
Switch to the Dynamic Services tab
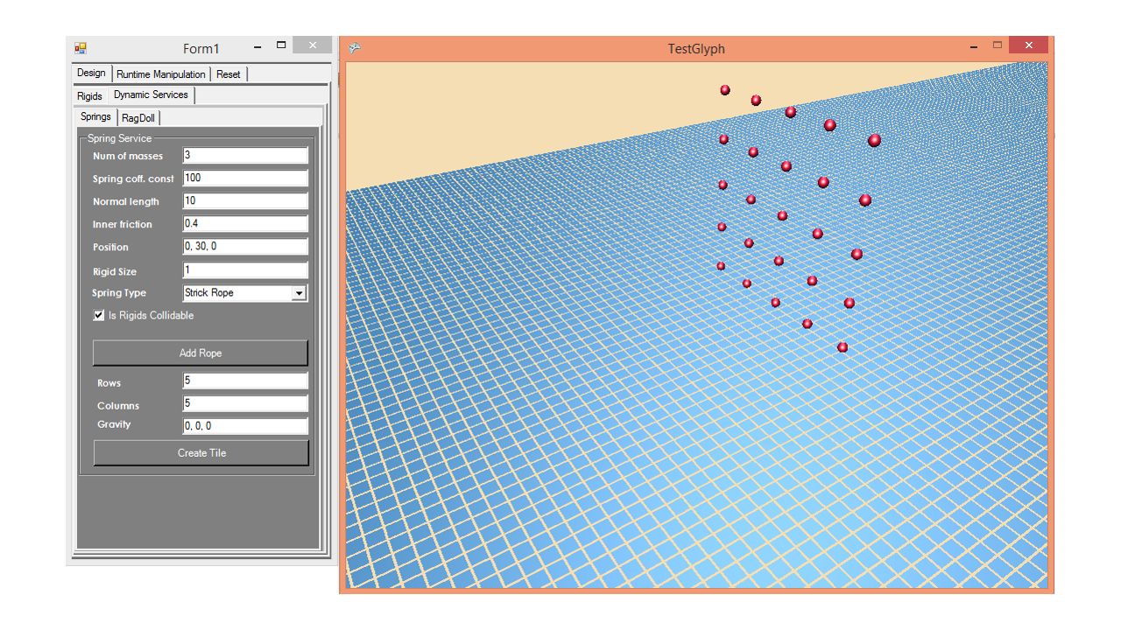(151, 94)
